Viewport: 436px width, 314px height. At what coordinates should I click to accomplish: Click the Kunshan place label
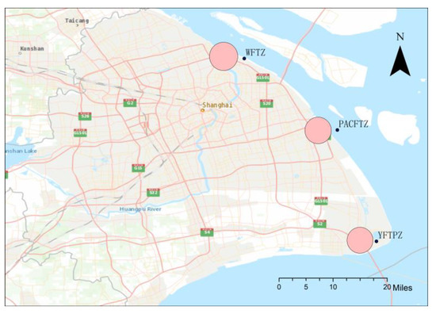pos(32,48)
